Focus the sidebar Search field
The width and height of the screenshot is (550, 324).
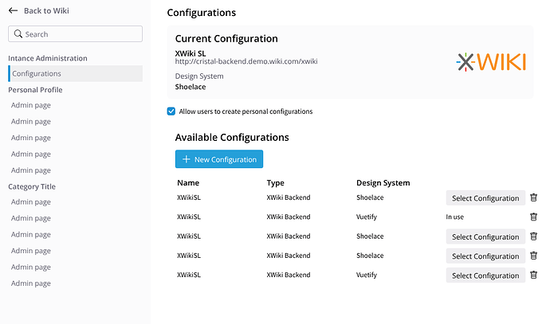[x=76, y=34]
